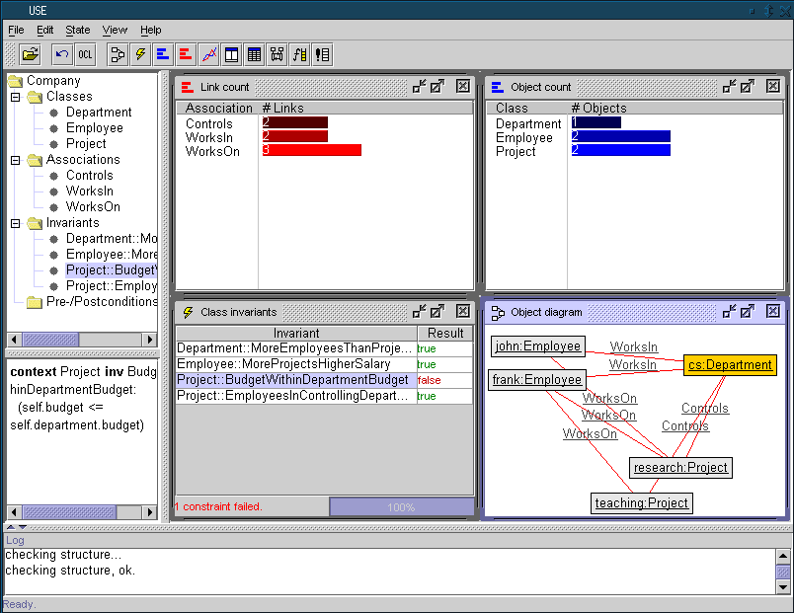The width and height of the screenshot is (794, 613).
Task: Select the cs:Department object node
Action: pos(730,365)
